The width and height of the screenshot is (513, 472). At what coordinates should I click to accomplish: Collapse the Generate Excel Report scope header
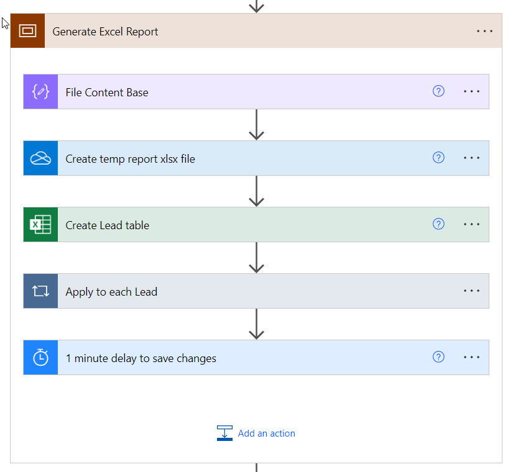(x=249, y=31)
